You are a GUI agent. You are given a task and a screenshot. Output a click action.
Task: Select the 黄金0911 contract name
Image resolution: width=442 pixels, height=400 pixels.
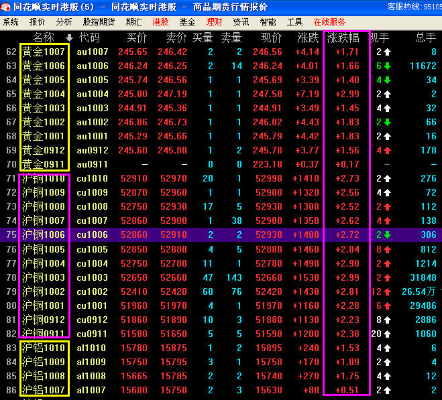(x=44, y=164)
